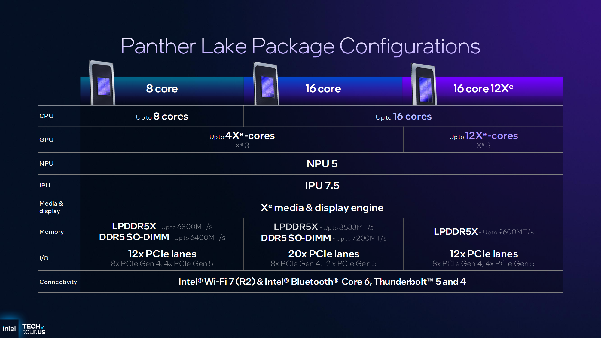The height and width of the screenshot is (338, 601).
Task: Click the CPU row label
Action: click(x=46, y=116)
